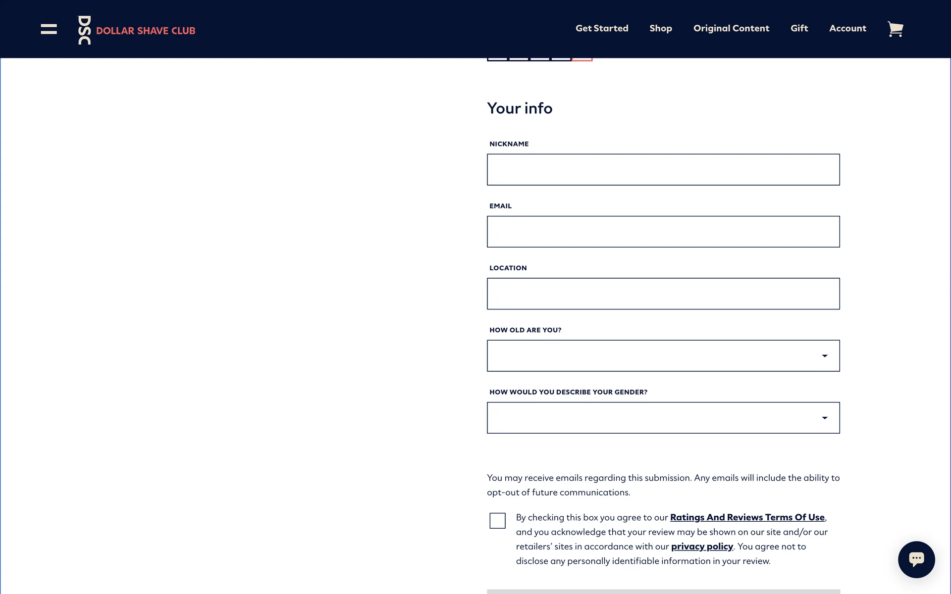Click the Ratings And Reviews Terms Of Use link
The height and width of the screenshot is (594, 951).
[x=747, y=517]
